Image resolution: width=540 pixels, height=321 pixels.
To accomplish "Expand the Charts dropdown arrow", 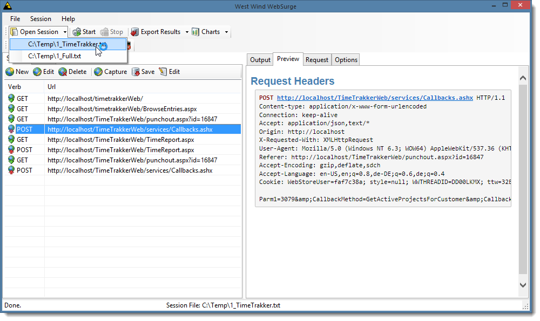I will 226,32.
